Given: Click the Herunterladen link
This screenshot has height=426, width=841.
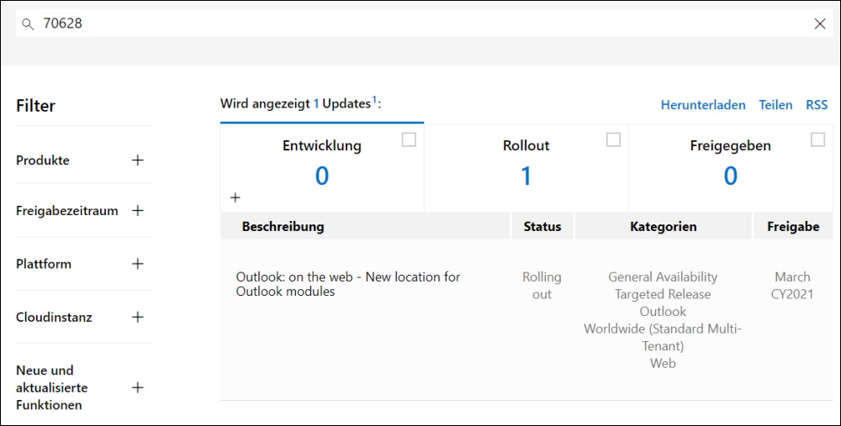Looking at the screenshot, I should click(x=702, y=105).
